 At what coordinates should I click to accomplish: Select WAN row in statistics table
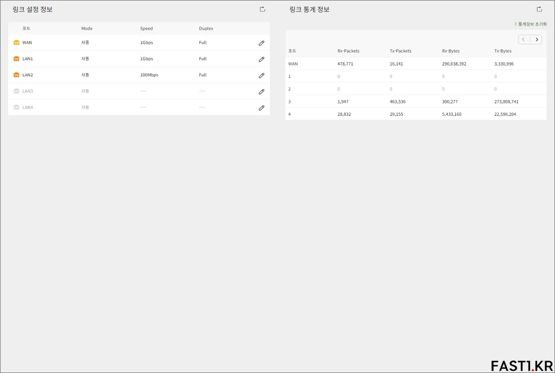tap(416, 64)
